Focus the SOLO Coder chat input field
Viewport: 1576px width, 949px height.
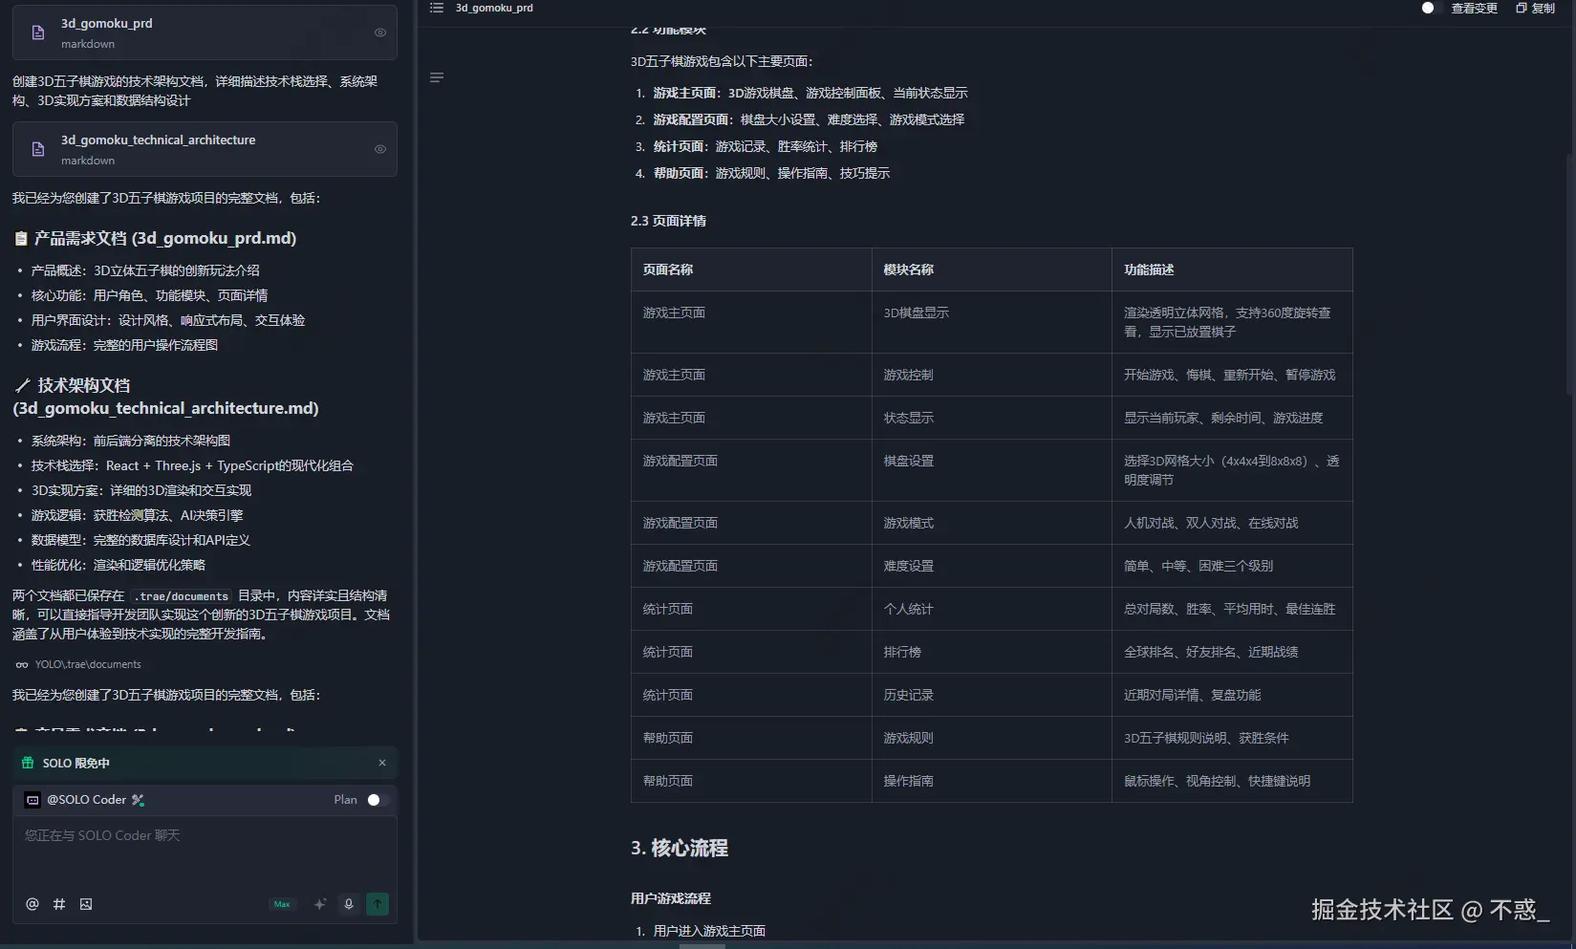point(205,851)
